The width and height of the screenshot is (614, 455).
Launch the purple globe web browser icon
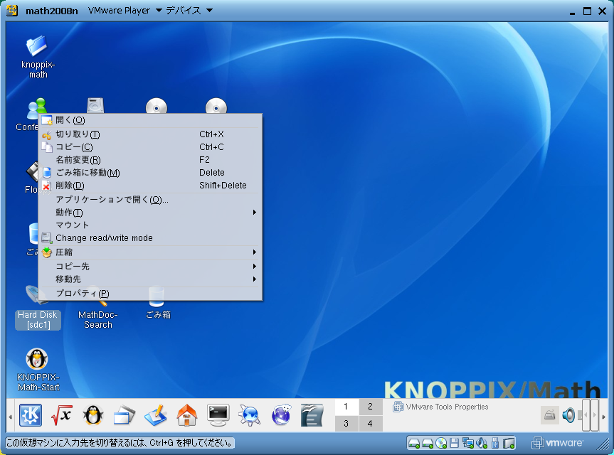(x=281, y=415)
